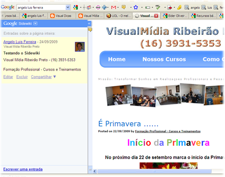Switch to the 'Eider Oliveir...' tab

[x=175, y=16]
